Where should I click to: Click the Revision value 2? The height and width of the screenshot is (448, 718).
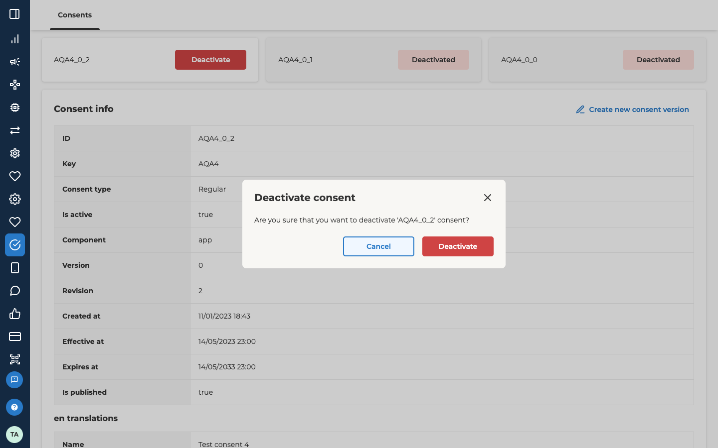click(x=200, y=291)
